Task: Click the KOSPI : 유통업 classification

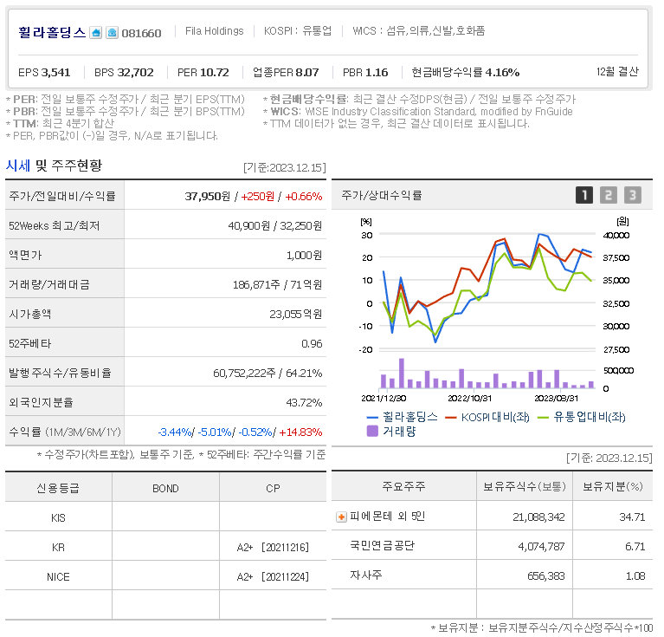Action: click(x=298, y=31)
